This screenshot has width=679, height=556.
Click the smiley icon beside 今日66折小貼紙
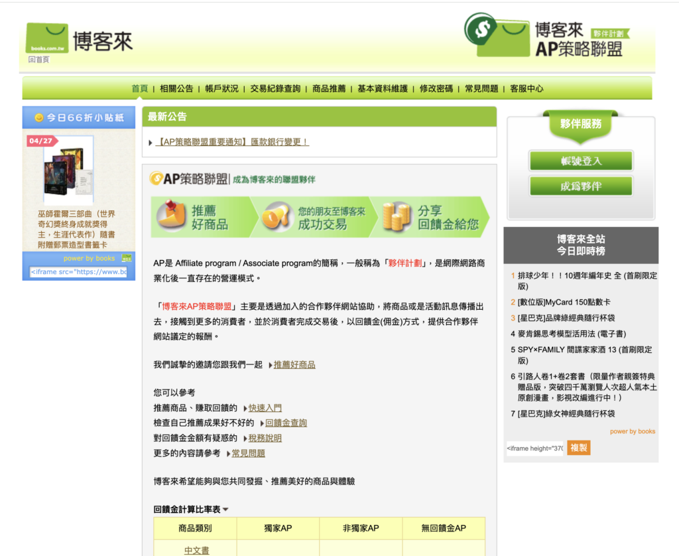tap(39, 117)
